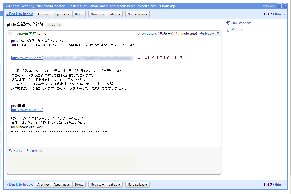Go back to Inbox via top link
The image size is (291, 194).
(x=20, y=14)
